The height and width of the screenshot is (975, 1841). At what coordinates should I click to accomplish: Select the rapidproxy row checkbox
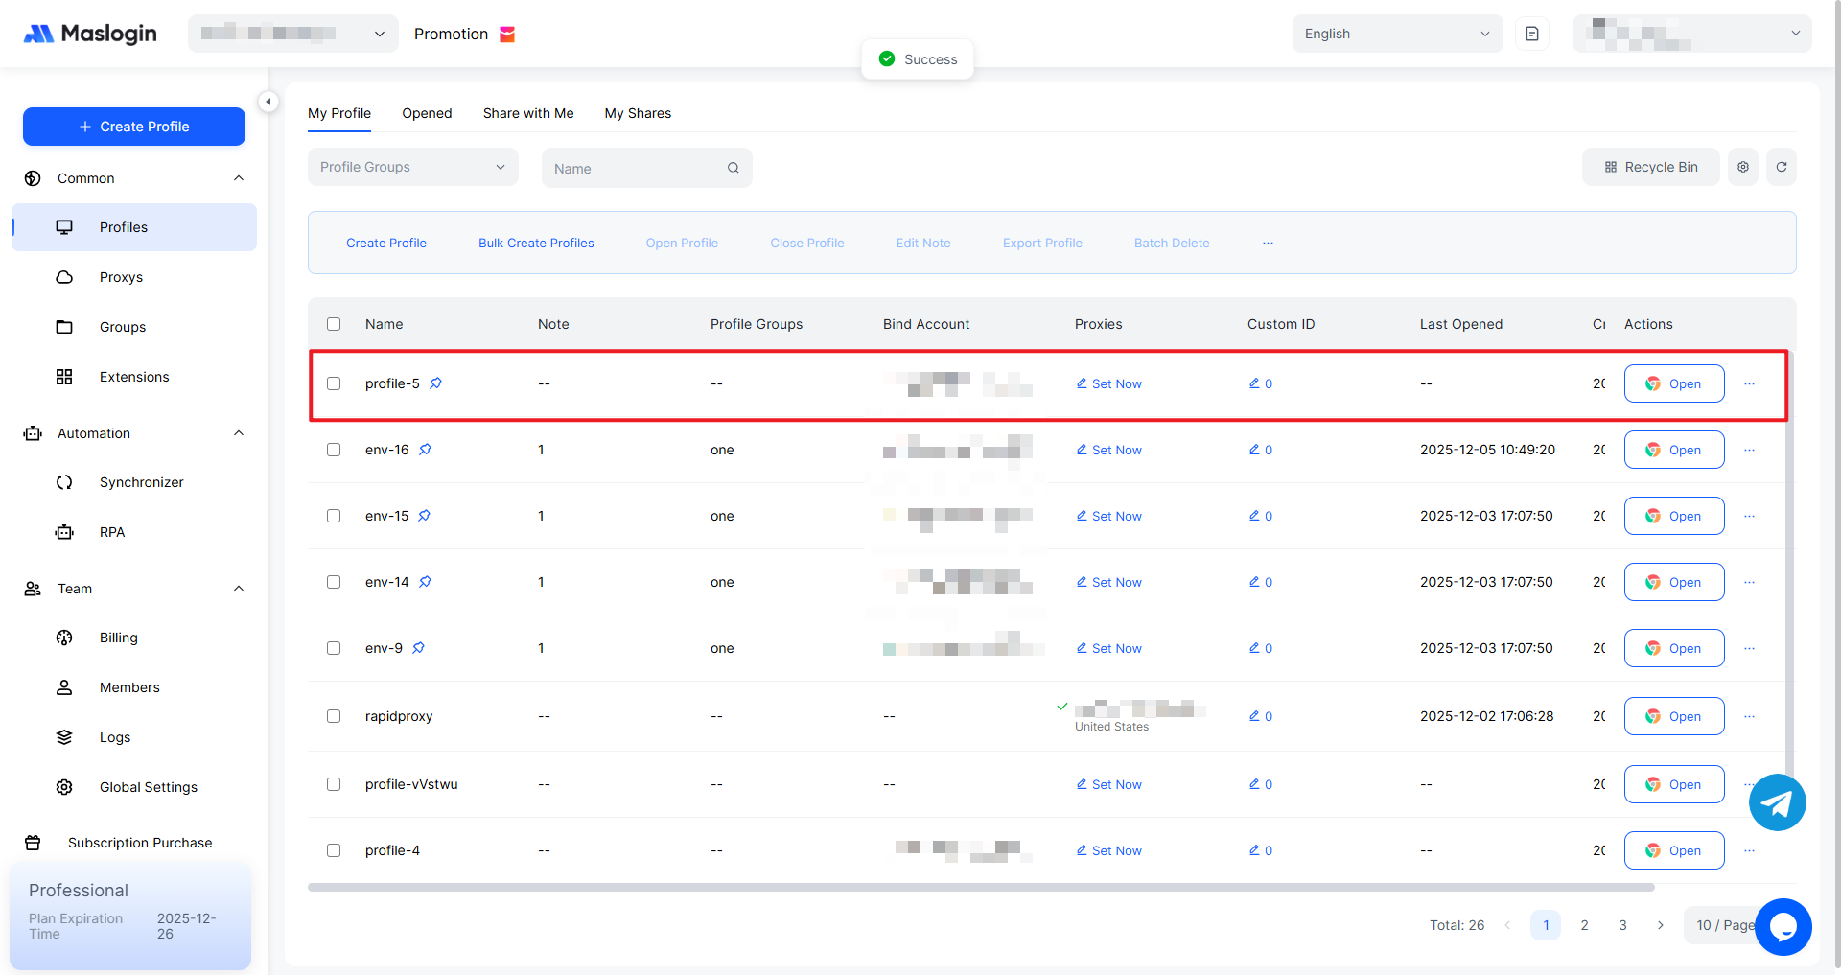point(334,716)
